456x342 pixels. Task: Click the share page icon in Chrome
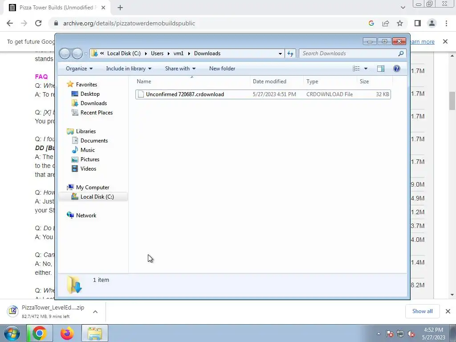386,23
